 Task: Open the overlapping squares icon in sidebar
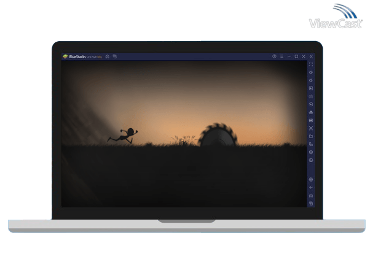pyautogui.click(x=311, y=144)
